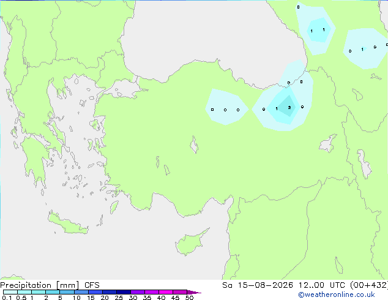Click the legend label '0.1'

click(x=7, y=298)
